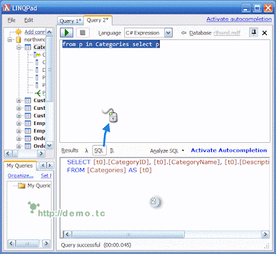Screen dimensions: 276x254
Task: Open the Language dropdown arrow
Action: 168,33
